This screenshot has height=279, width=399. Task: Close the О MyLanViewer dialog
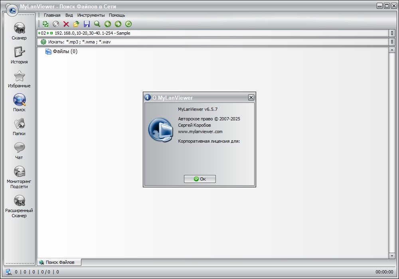[x=251, y=98]
